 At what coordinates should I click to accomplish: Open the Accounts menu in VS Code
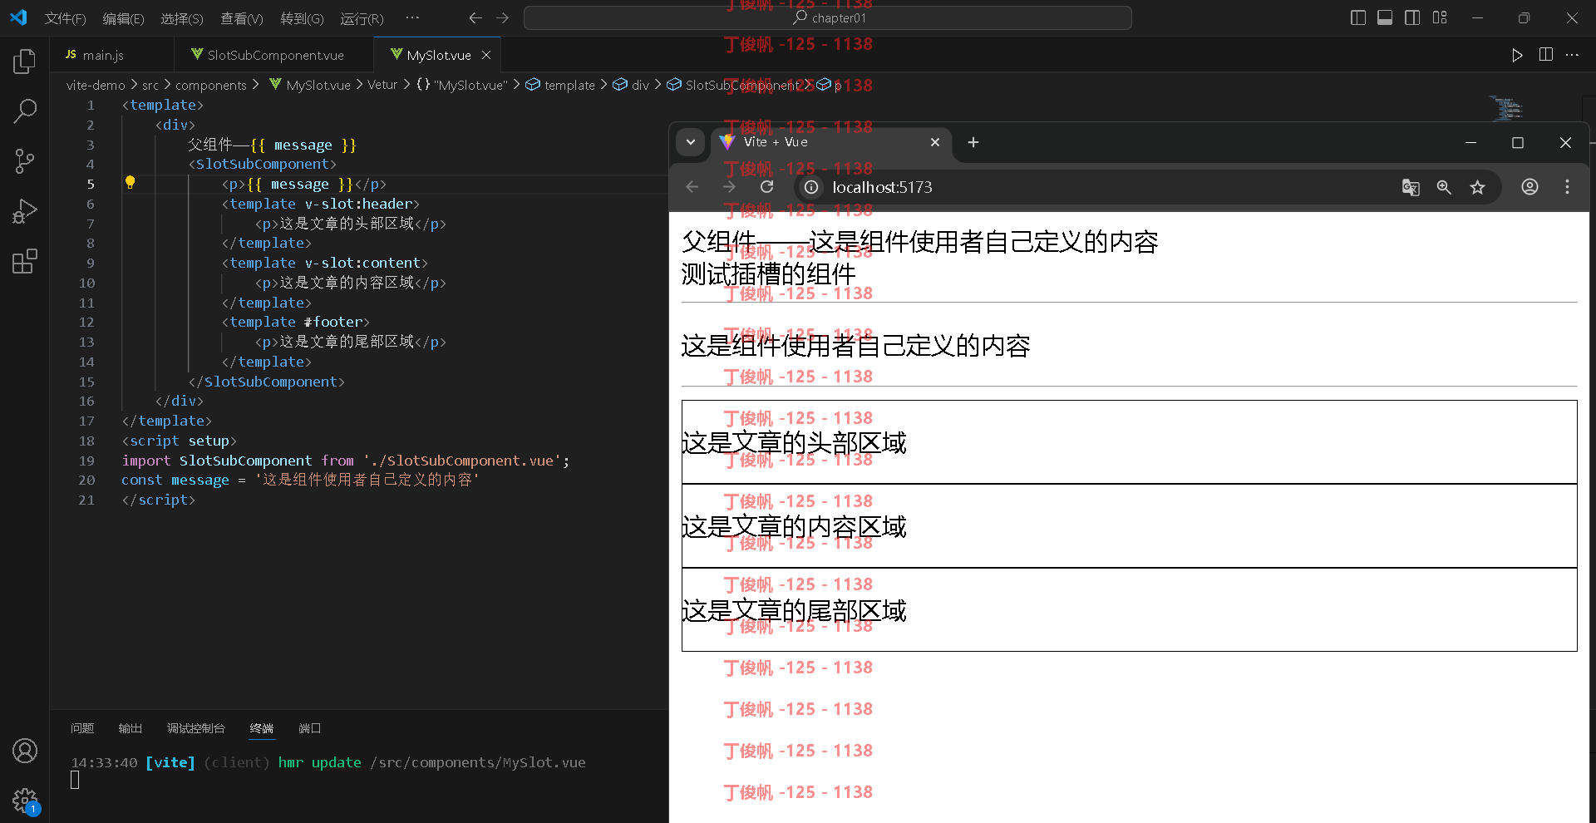tap(25, 751)
